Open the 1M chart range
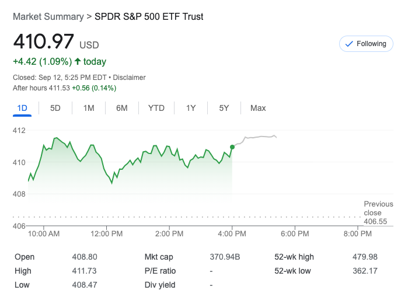Screen dimensions: 401x297 click(89, 108)
